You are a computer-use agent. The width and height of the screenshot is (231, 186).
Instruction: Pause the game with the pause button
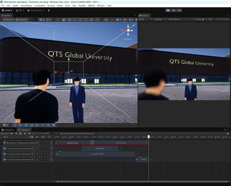(173, 10)
